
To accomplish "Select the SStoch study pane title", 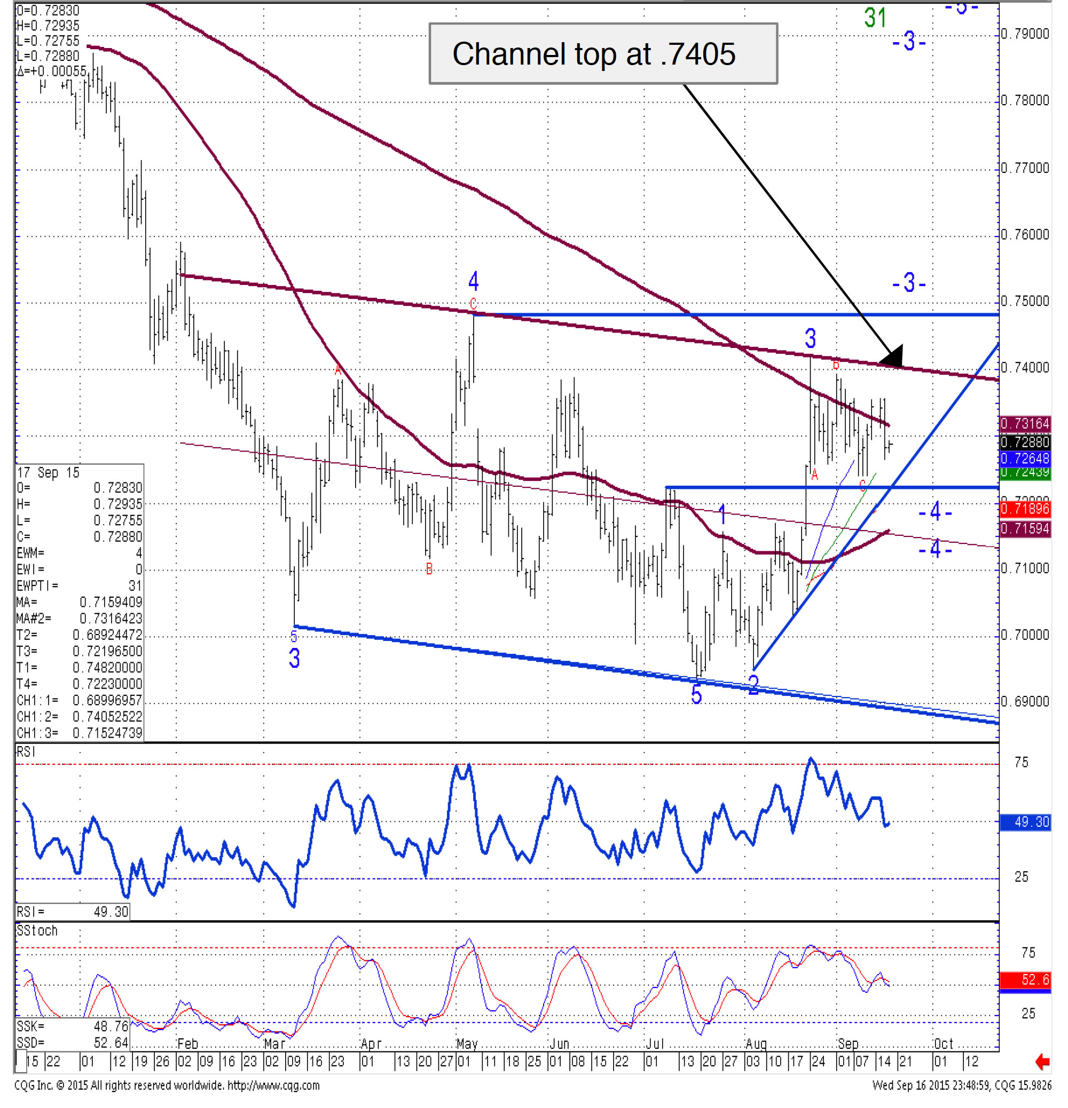I will pos(37,930).
